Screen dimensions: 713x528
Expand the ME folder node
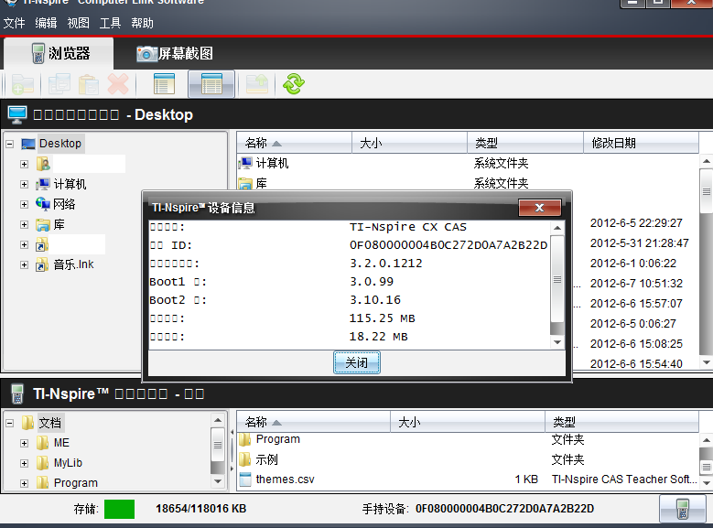pyautogui.click(x=24, y=443)
